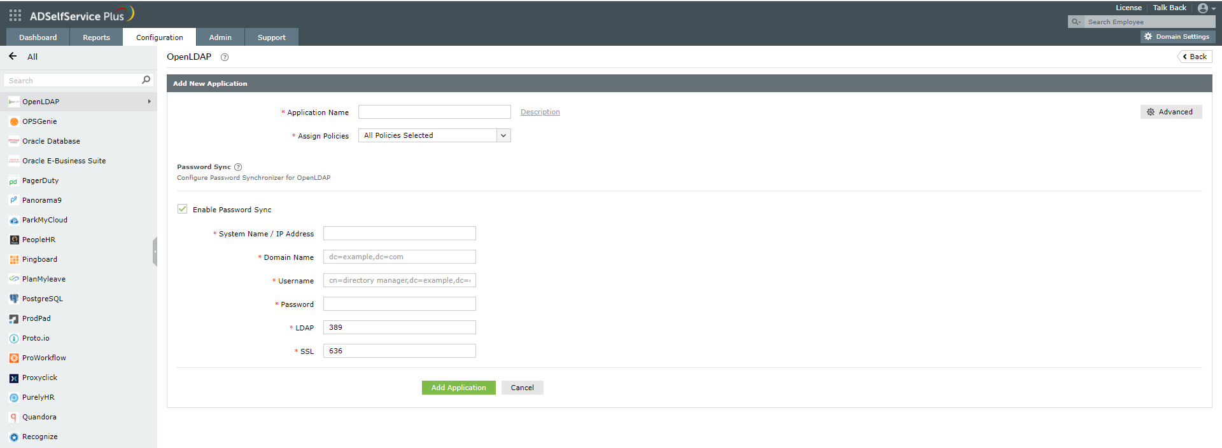The width and height of the screenshot is (1222, 448).
Task: Open the Reports tab
Action: tap(96, 37)
